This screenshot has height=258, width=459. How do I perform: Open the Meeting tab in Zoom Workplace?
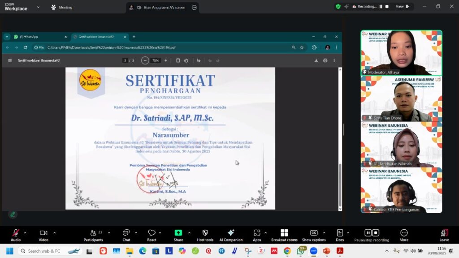(62, 7)
